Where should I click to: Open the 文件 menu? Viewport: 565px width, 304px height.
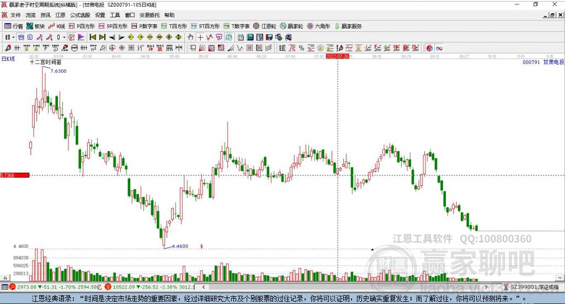coord(15,15)
